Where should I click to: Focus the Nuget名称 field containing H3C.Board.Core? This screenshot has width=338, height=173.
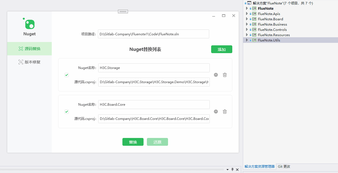(154, 105)
